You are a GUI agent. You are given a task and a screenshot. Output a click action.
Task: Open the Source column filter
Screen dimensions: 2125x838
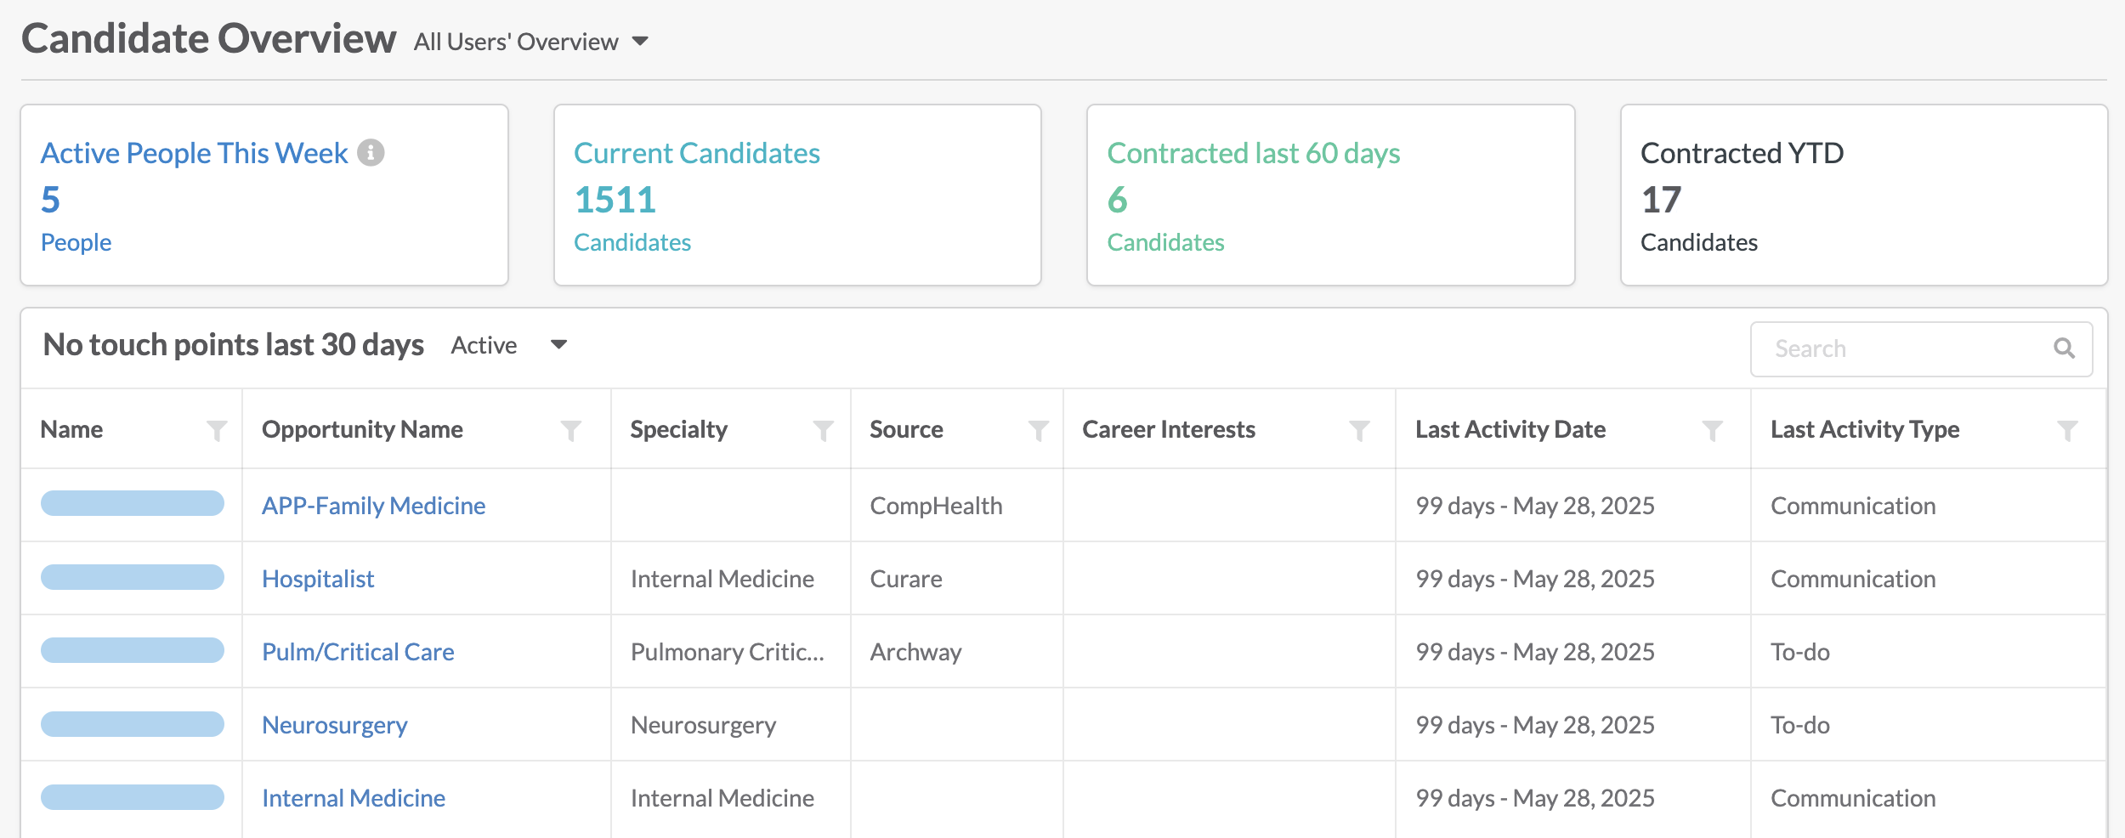click(1038, 431)
